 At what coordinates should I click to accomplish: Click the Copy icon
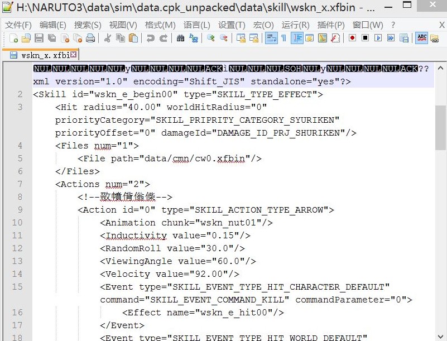click(121, 38)
